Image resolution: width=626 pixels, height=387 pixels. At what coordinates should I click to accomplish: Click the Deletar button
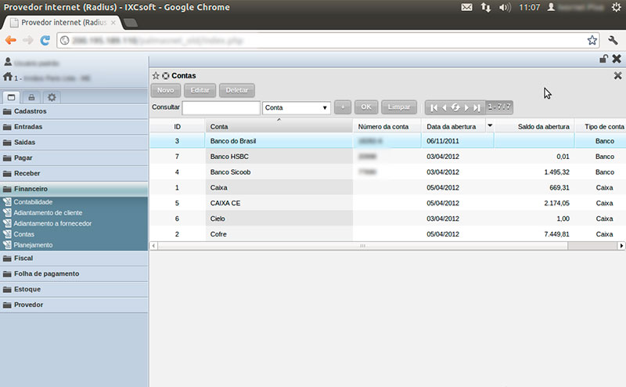coord(237,90)
